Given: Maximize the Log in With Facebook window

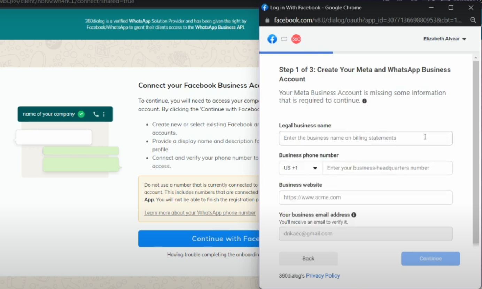Looking at the screenshot, I should click(451, 8).
